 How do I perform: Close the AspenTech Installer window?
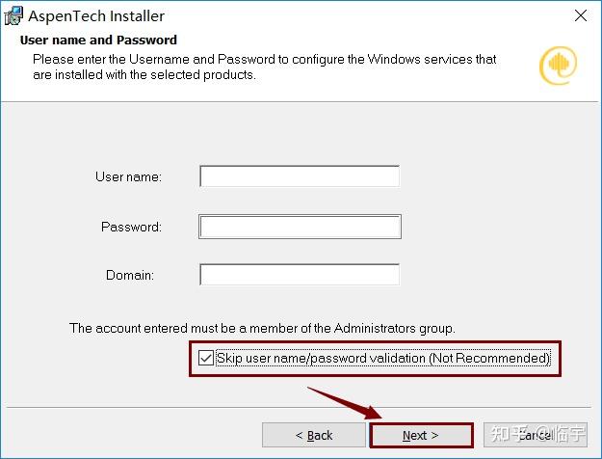click(x=580, y=16)
